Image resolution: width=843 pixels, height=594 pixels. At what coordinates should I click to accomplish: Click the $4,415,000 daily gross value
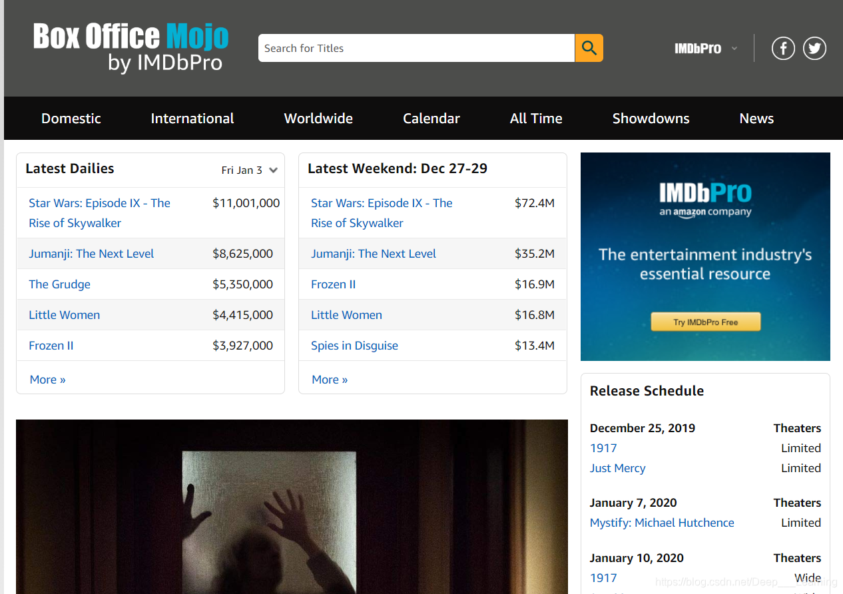point(242,315)
